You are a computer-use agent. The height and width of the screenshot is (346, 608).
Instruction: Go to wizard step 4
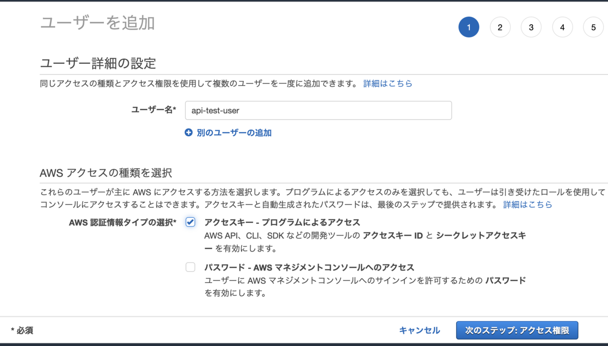pyautogui.click(x=562, y=27)
